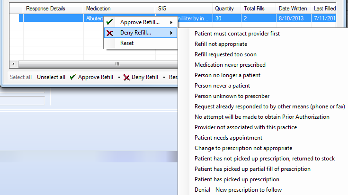Open the Approve Refill toolbar dropdown arrow
This screenshot has height=195, width=348.
(x=119, y=77)
